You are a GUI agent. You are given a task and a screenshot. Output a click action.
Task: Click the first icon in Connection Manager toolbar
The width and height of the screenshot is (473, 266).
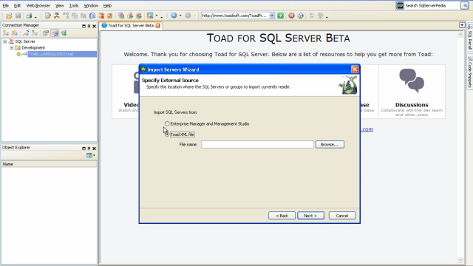[x=6, y=33]
